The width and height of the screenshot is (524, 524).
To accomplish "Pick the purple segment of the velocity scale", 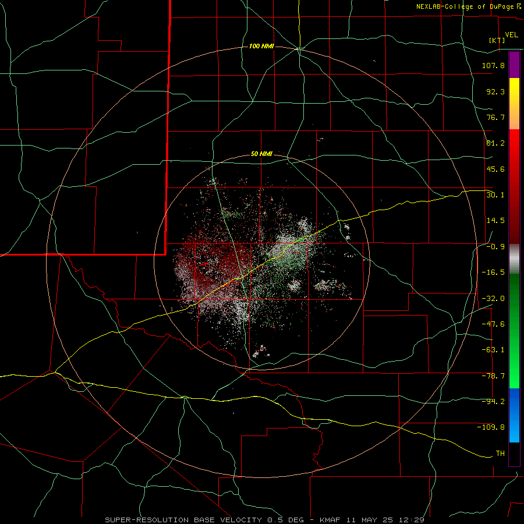I will pos(514,65).
